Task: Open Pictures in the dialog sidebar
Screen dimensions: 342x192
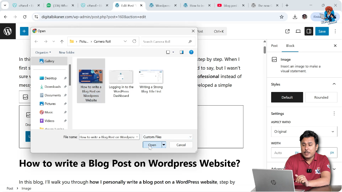Action: click(x=50, y=104)
